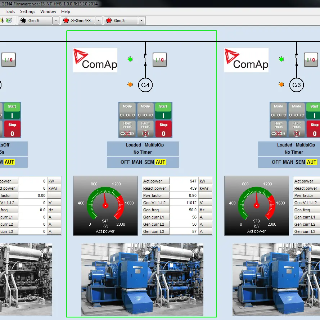The image size is (320, 320).
Task: Select OFF mode in G4 panel
Action: pos(125,162)
